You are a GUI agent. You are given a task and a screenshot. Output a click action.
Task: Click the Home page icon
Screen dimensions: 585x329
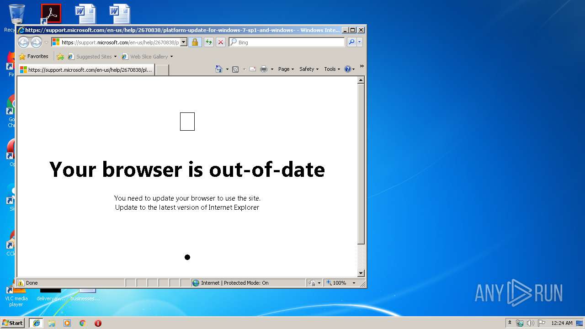click(x=219, y=69)
